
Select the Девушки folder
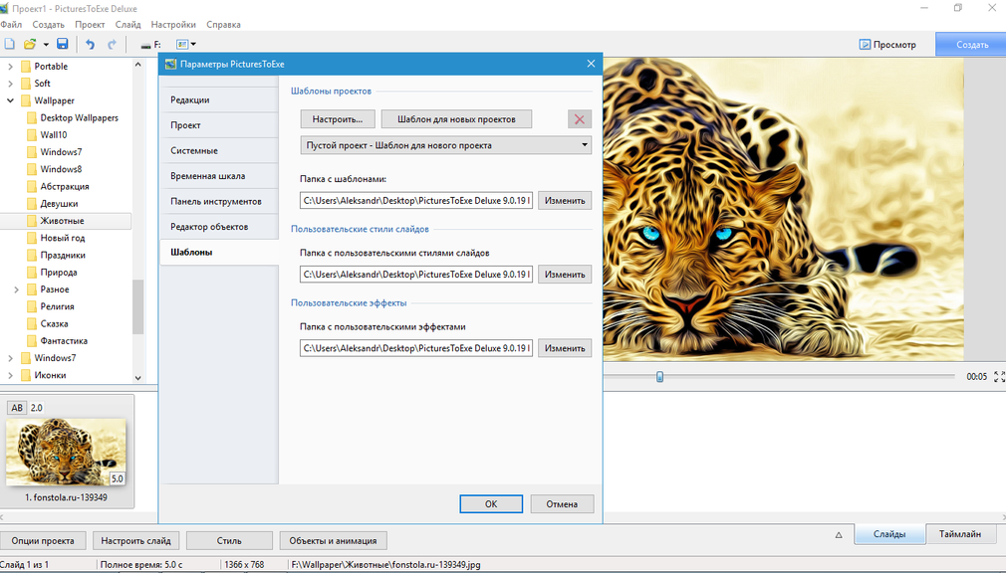(x=59, y=204)
